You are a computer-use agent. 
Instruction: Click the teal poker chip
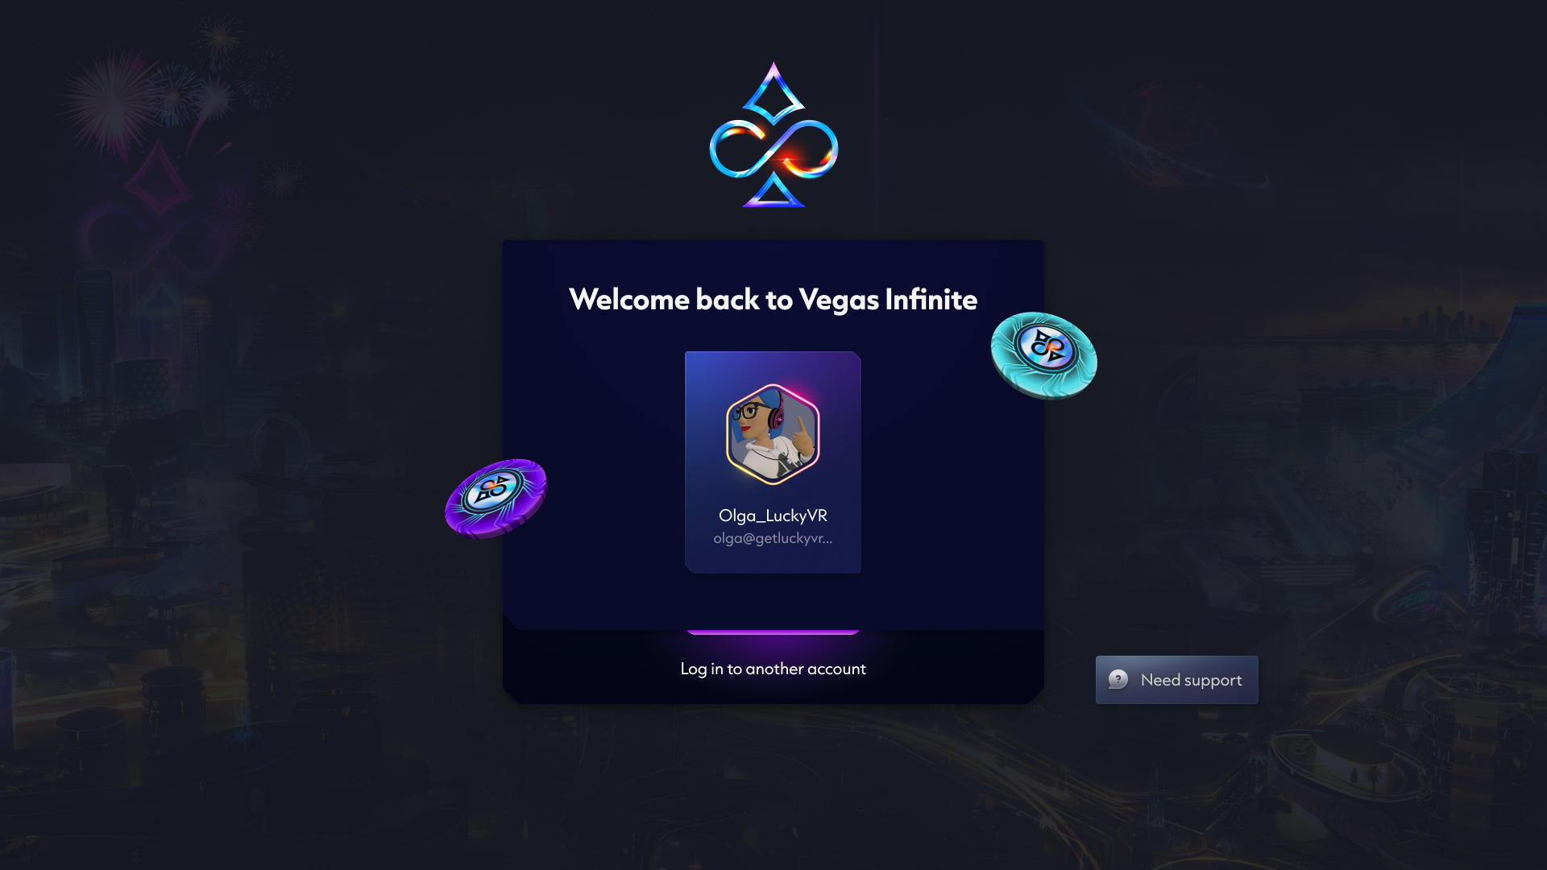[1043, 355]
